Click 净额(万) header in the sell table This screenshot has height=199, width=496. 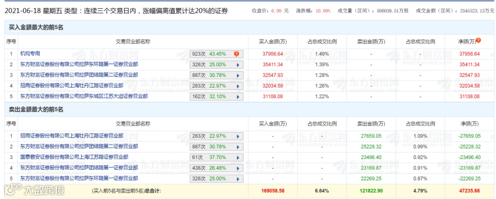coord(469,123)
